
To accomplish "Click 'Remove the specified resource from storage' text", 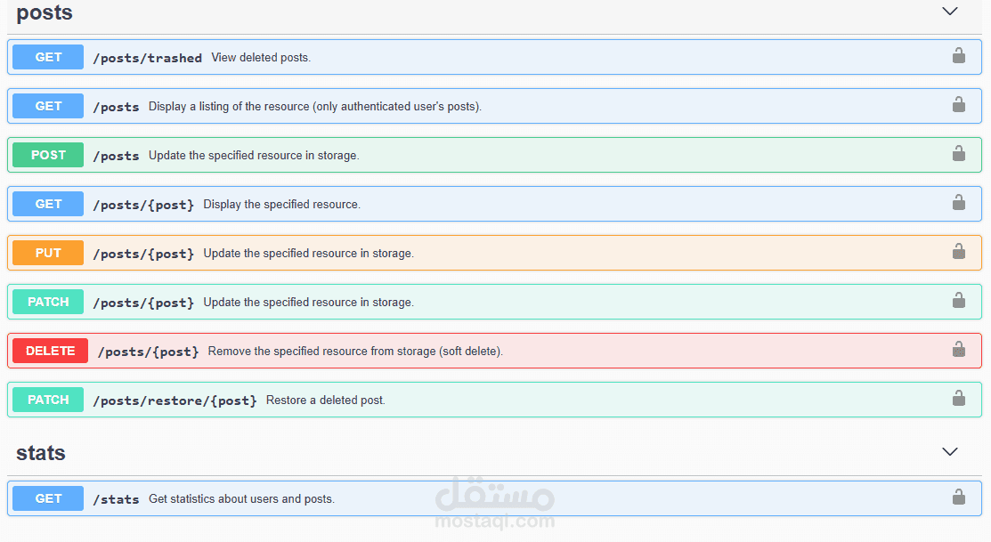I will (x=355, y=352).
